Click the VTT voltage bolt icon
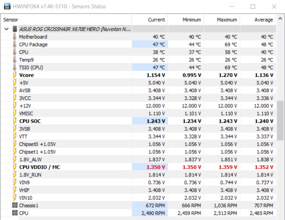 pos(15,136)
